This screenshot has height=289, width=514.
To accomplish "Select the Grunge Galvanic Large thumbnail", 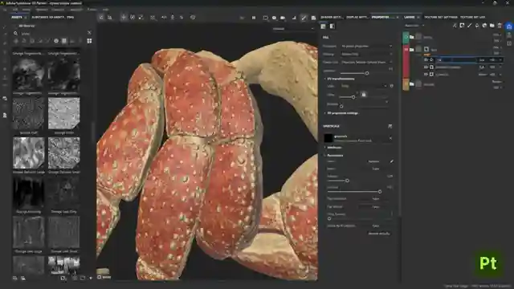I will 29,153.
